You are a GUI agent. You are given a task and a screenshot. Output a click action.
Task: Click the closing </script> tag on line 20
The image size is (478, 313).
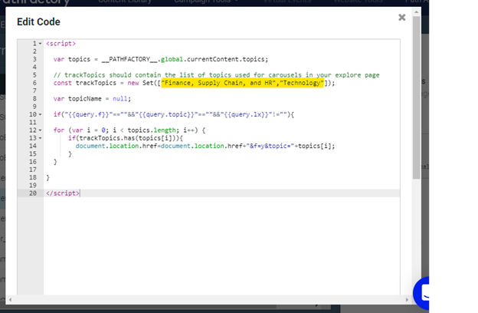click(x=63, y=193)
